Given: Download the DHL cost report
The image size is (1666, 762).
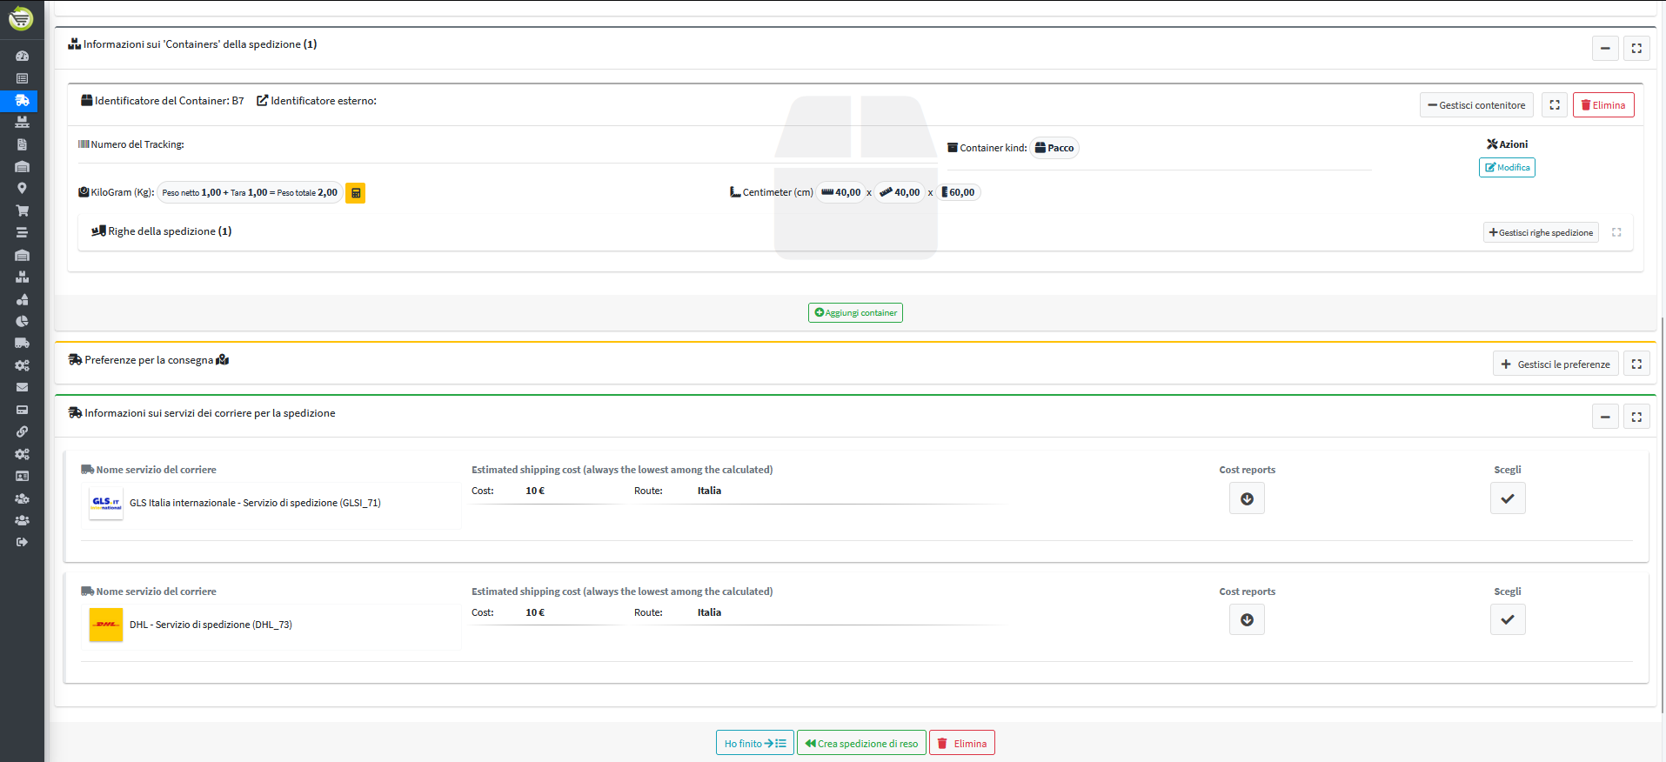Looking at the screenshot, I should coord(1247,620).
